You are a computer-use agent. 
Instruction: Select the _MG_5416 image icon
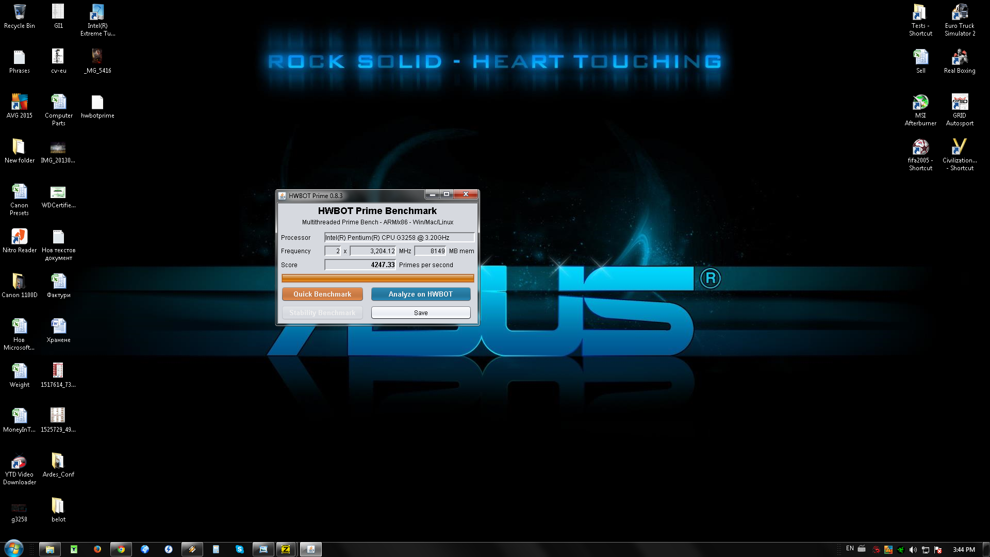pyautogui.click(x=97, y=61)
